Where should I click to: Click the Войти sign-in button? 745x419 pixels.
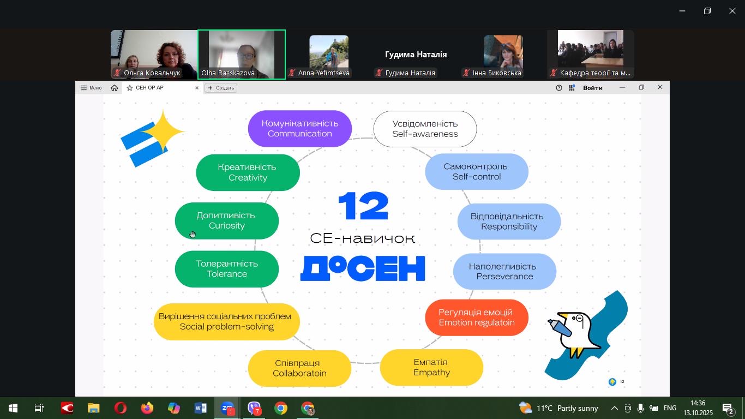pyautogui.click(x=592, y=88)
